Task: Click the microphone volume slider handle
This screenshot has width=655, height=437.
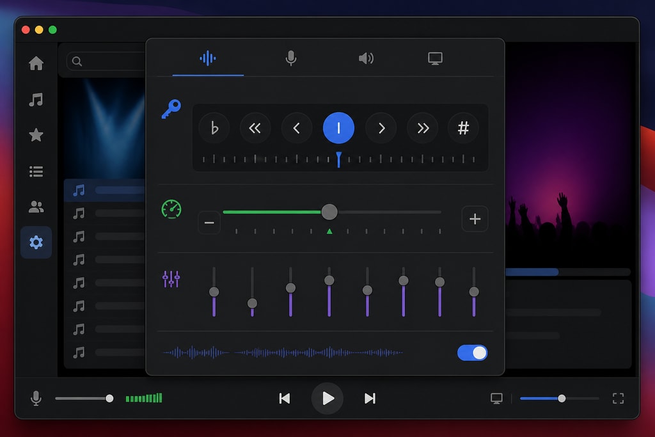Action: click(x=109, y=399)
